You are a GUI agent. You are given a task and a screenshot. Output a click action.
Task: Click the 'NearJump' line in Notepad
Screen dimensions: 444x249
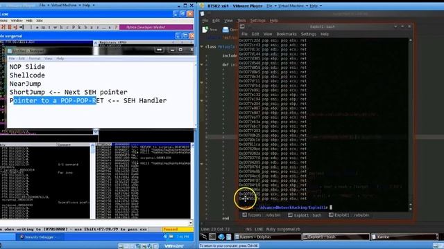[x=25, y=84]
